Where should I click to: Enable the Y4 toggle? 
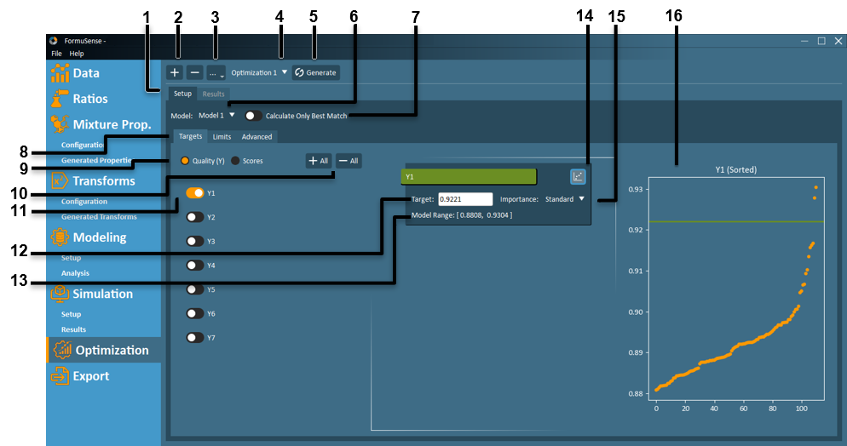(x=195, y=265)
